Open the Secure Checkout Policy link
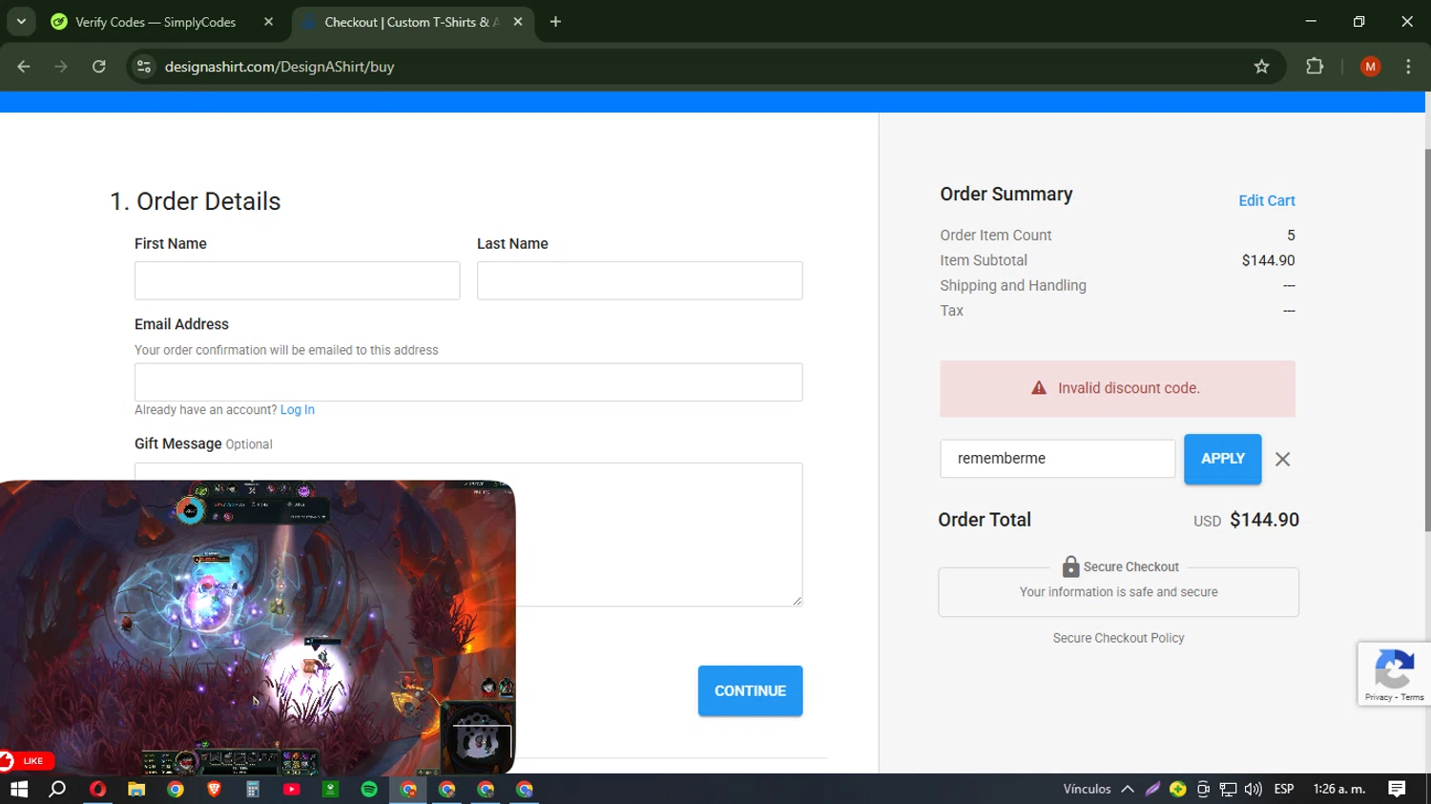Image resolution: width=1431 pixels, height=804 pixels. click(1118, 638)
